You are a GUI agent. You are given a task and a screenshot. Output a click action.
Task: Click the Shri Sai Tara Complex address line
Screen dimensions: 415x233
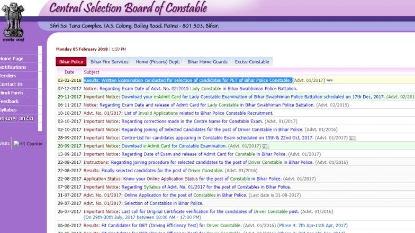point(134,26)
